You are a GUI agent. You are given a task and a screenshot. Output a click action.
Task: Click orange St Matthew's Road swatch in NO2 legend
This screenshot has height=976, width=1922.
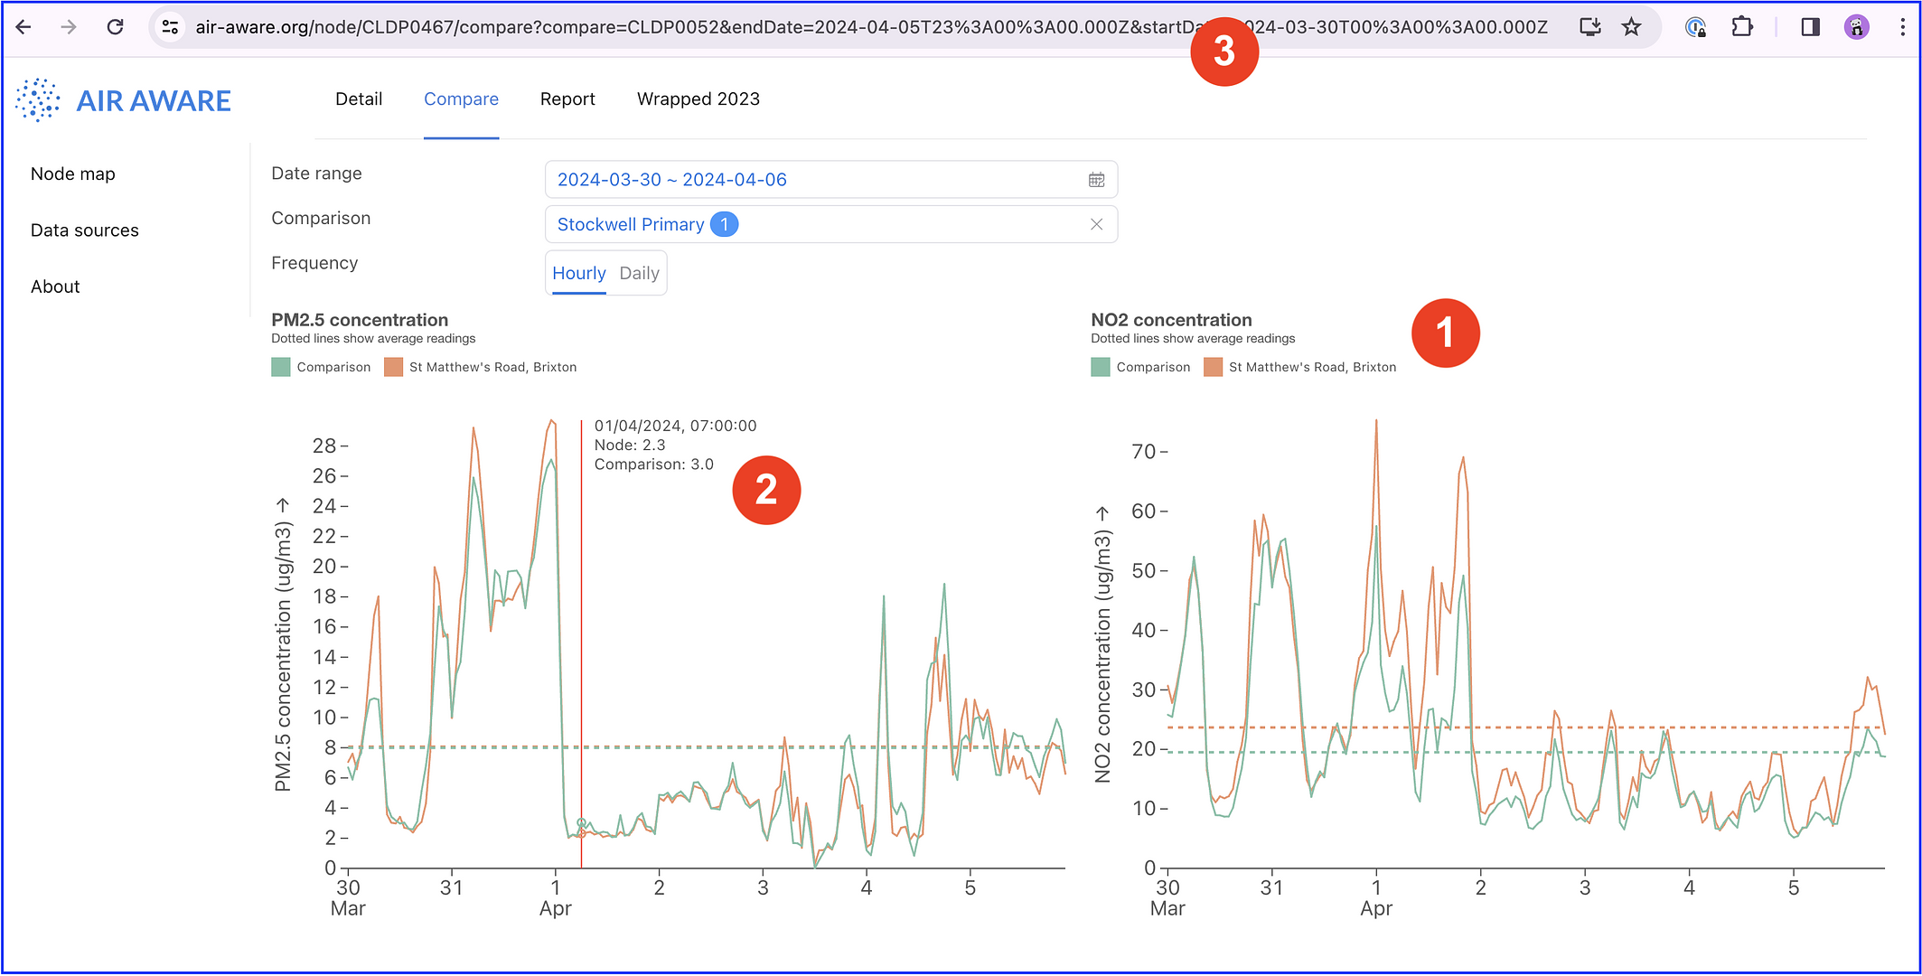[x=1213, y=367]
